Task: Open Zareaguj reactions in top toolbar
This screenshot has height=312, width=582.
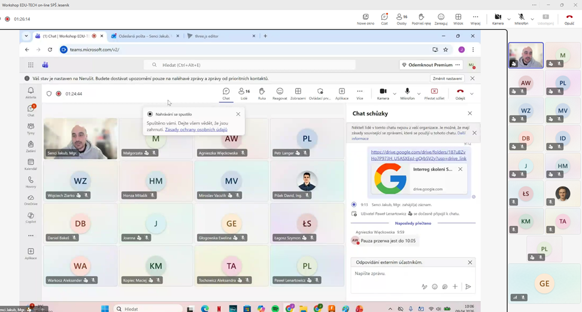Action: pos(441,19)
